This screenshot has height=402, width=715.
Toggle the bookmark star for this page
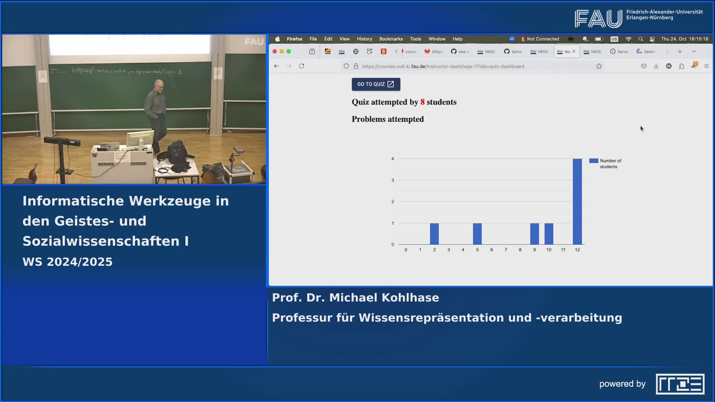tap(599, 66)
